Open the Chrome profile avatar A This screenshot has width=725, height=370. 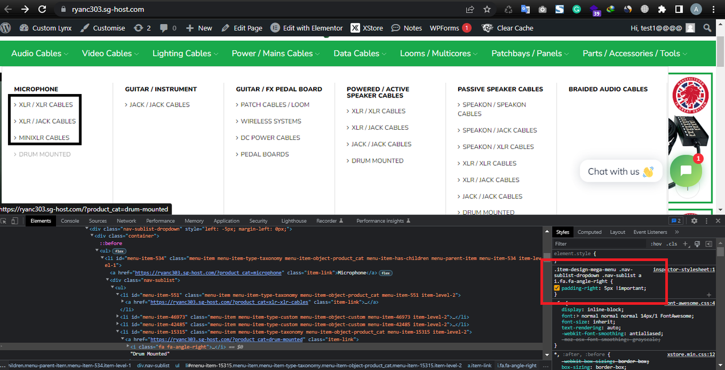point(696,9)
